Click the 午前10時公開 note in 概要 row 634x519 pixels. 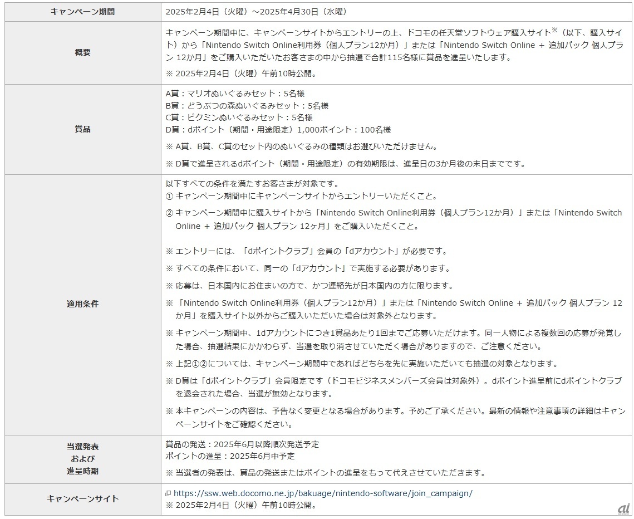pos(241,74)
